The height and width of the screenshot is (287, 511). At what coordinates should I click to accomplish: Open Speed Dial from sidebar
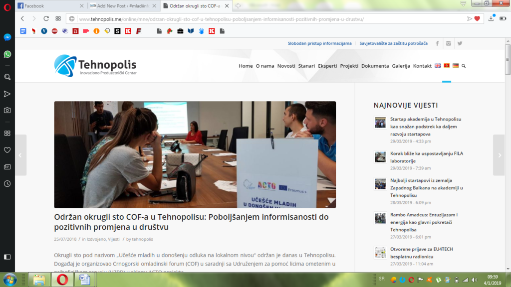point(7,134)
